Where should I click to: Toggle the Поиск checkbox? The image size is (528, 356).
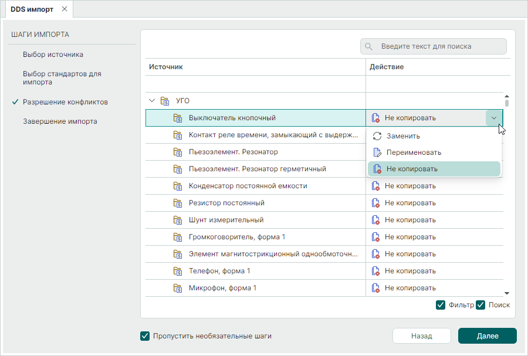480,305
